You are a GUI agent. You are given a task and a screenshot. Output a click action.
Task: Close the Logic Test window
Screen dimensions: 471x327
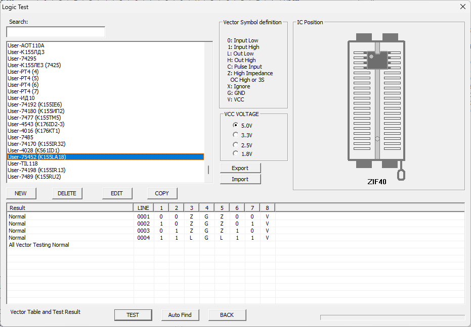tap(462, 7)
